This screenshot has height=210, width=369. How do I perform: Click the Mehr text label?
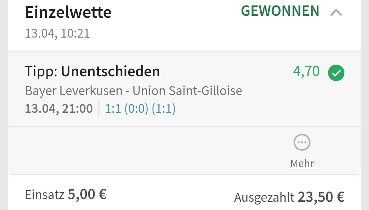(302, 163)
